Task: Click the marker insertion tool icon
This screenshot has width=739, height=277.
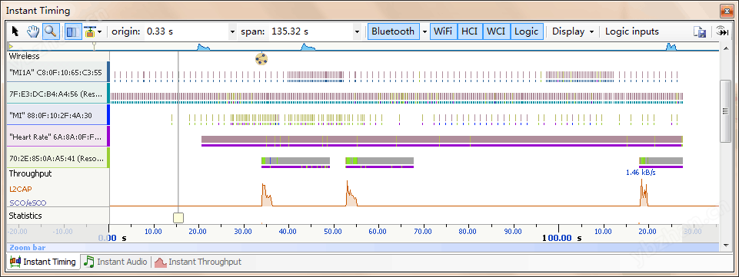Action: (x=89, y=31)
